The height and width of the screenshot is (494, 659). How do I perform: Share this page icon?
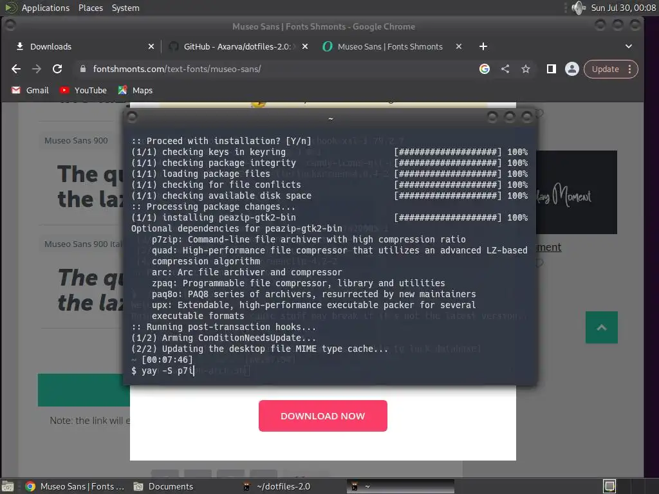click(x=505, y=69)
